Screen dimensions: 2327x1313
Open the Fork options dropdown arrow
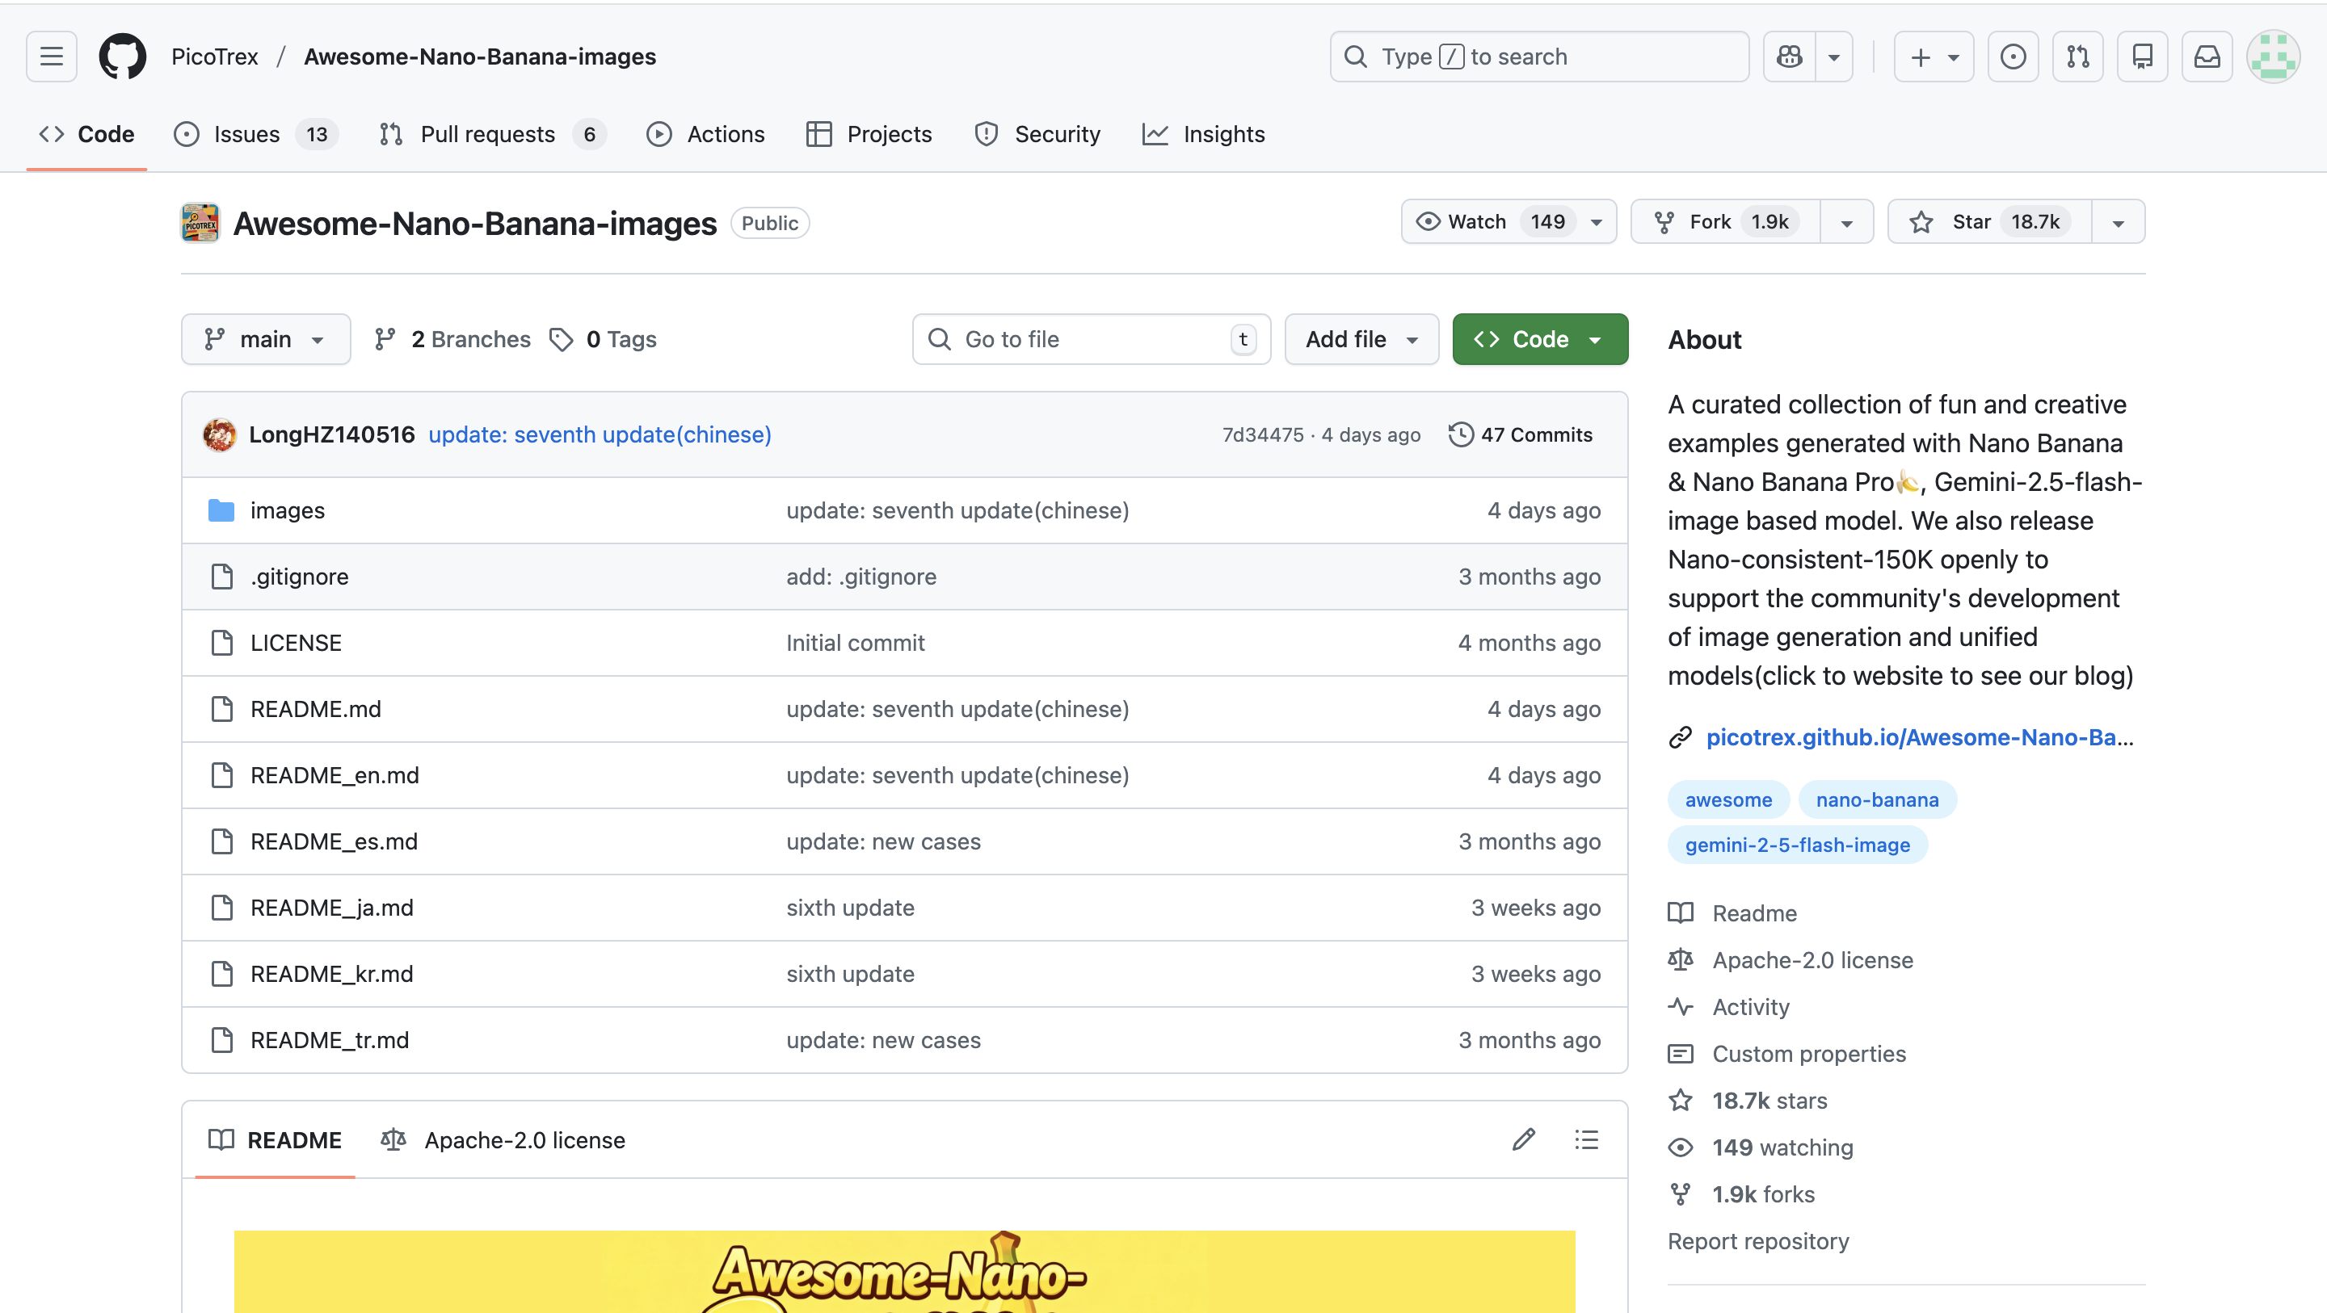(x=1846, y=222)
